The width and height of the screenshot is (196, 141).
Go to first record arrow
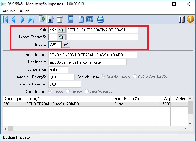click(5, 19)
